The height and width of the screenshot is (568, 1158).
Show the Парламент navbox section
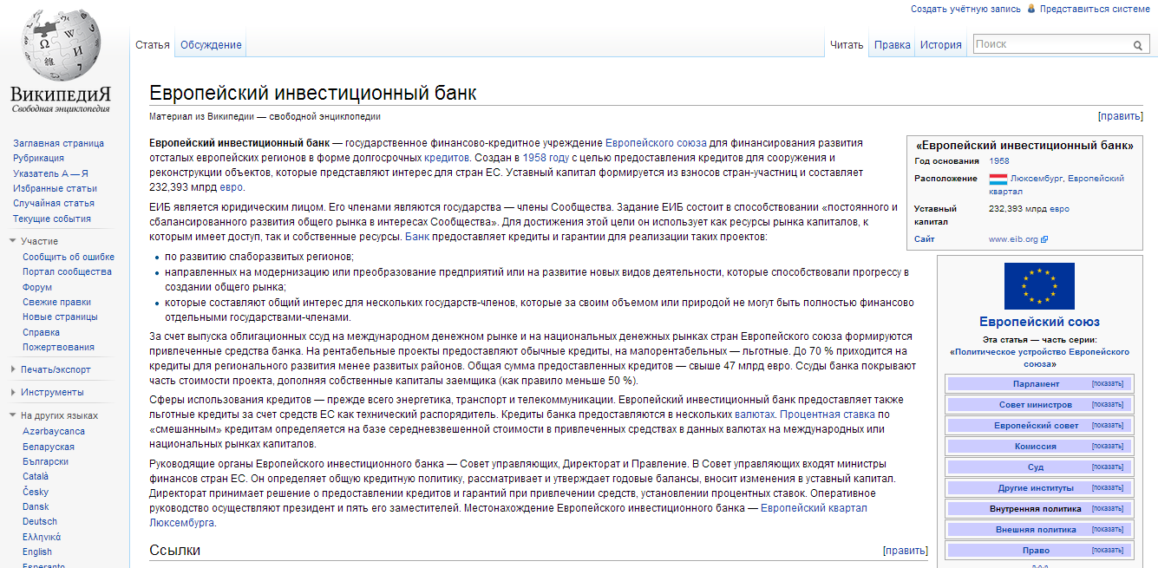[x=1108, y=384]
